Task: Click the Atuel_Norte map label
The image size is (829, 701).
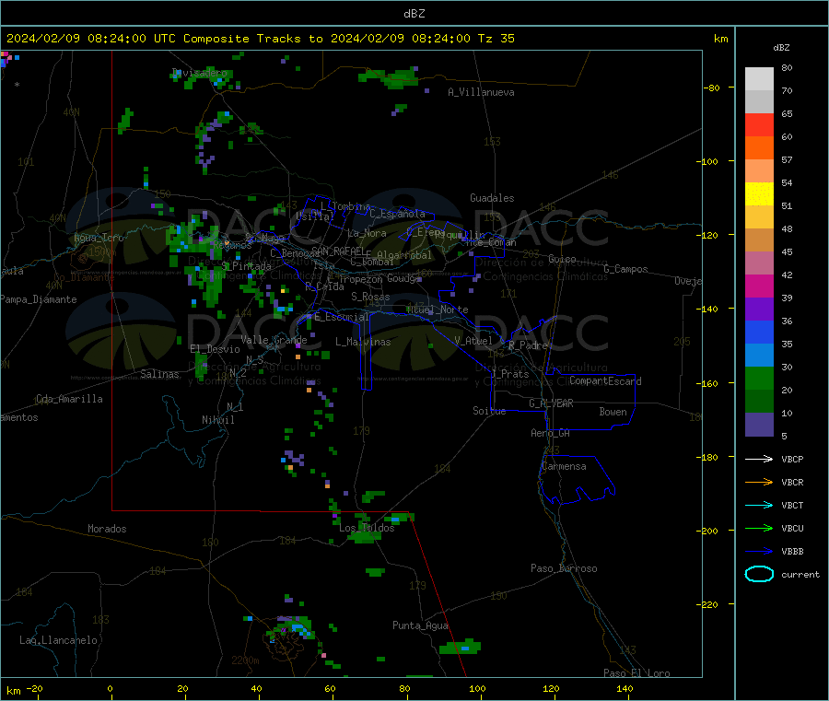Action: 438,310
